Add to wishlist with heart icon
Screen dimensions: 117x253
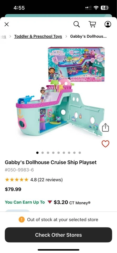click(x=105, y=144)
